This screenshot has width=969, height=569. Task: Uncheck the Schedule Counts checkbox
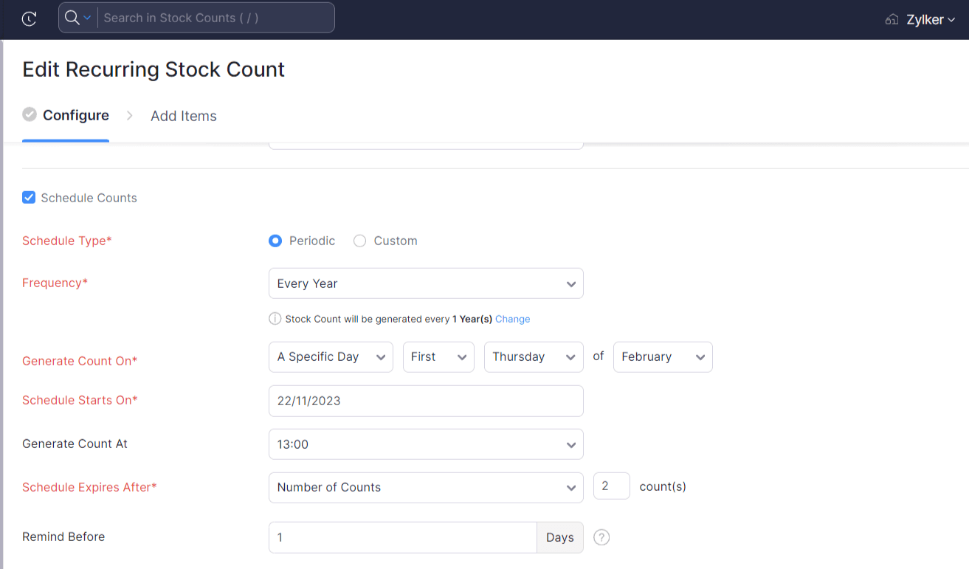click(28, 197)
